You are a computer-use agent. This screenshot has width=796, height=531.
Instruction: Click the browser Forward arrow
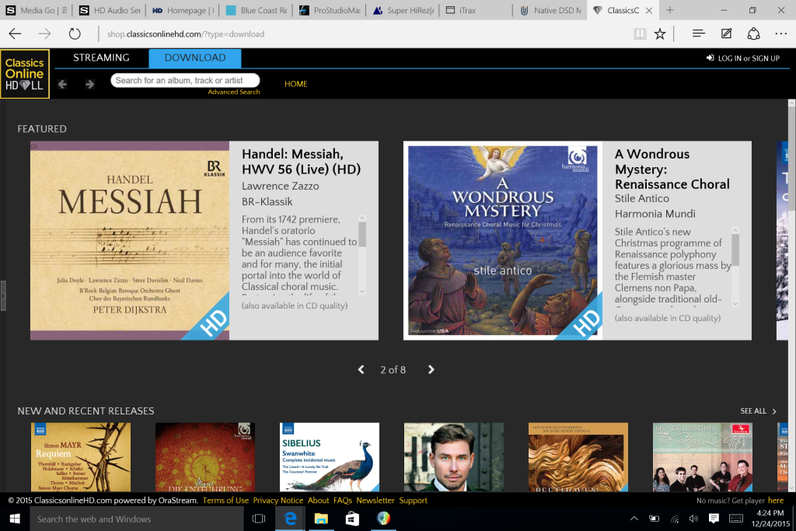(x=44, y=34)
